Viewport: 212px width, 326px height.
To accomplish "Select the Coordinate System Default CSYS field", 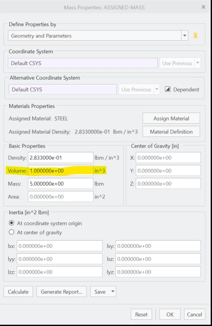I will pos(83,63).
